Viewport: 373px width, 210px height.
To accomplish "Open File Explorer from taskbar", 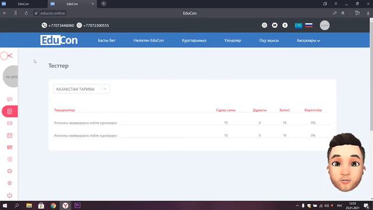I will (x=29, y=205).
